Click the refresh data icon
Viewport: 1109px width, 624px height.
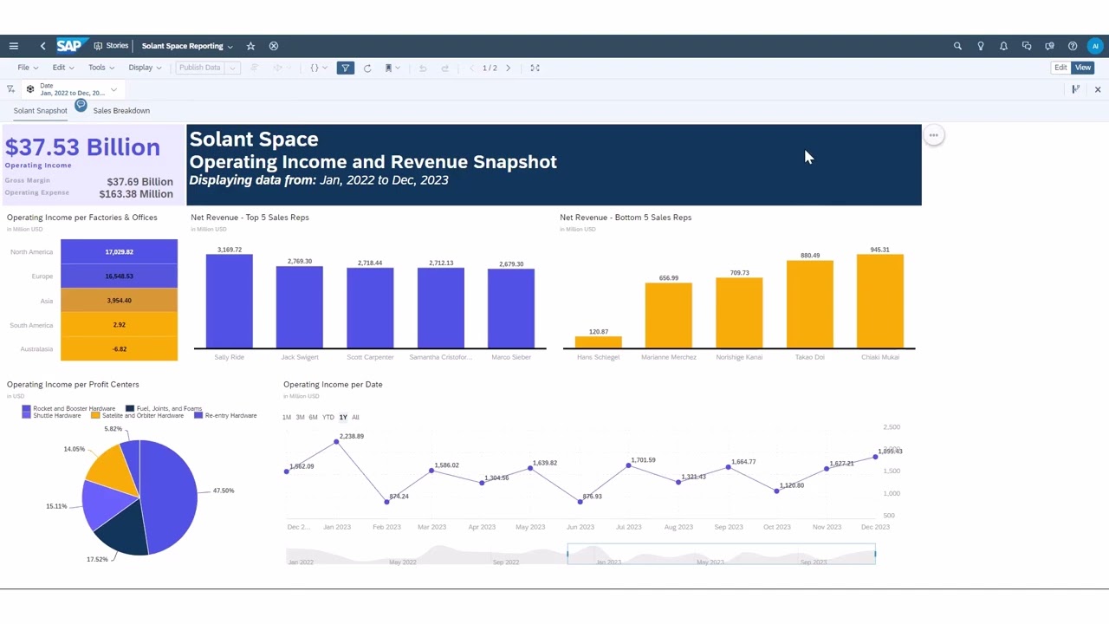click(367, 68)
